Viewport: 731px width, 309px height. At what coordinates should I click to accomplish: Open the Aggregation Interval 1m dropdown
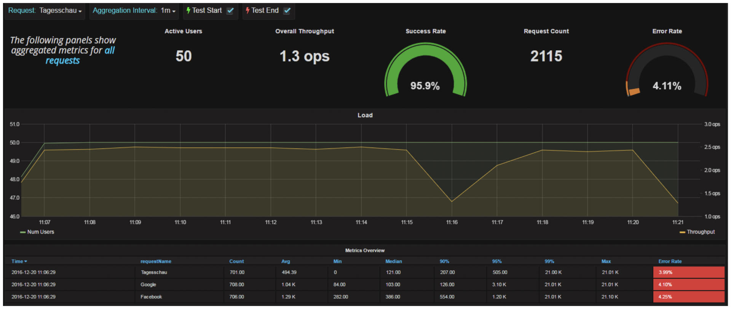(x=168, y=11)
